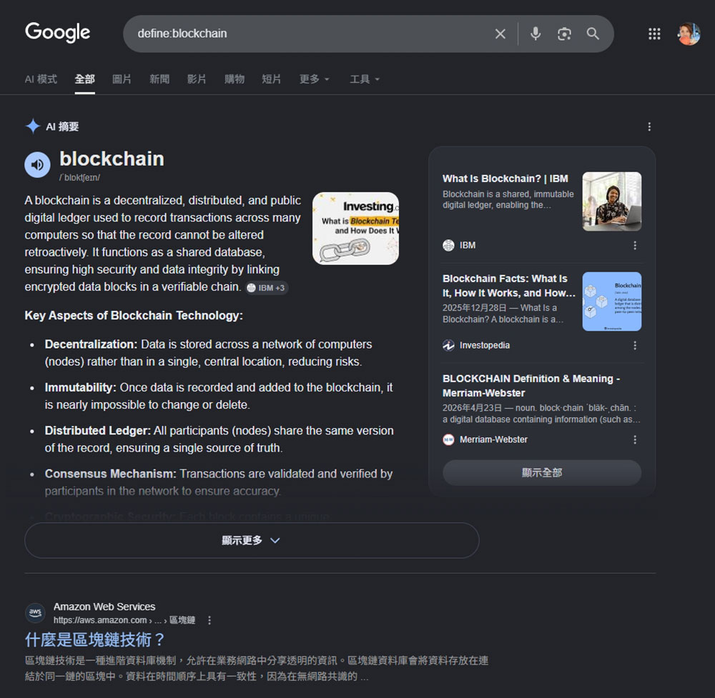The height and width of the screenshot is (698, 715).
Task: Click the Amazon Web Services site name
Action: point(104,607)
